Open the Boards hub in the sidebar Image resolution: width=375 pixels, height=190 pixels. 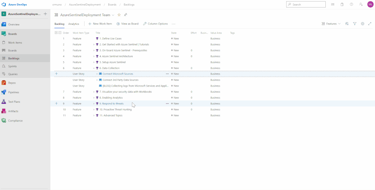pyautogui.click(x=12, y=34)
